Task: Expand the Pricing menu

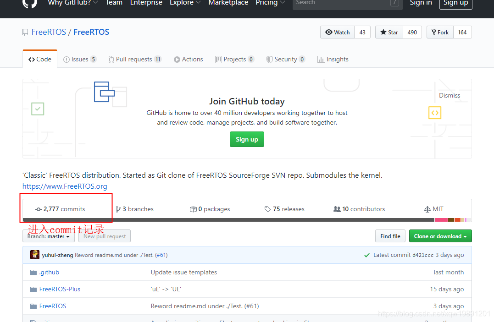Action: [270, 3]
